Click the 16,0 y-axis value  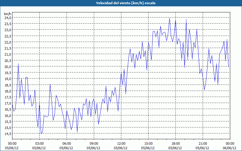pos(8,116)
